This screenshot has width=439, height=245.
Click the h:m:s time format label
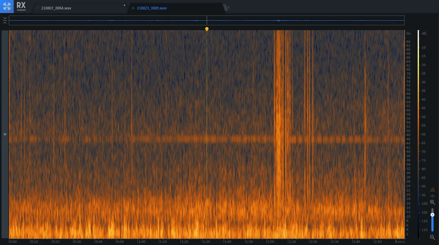tap(400, 242)
